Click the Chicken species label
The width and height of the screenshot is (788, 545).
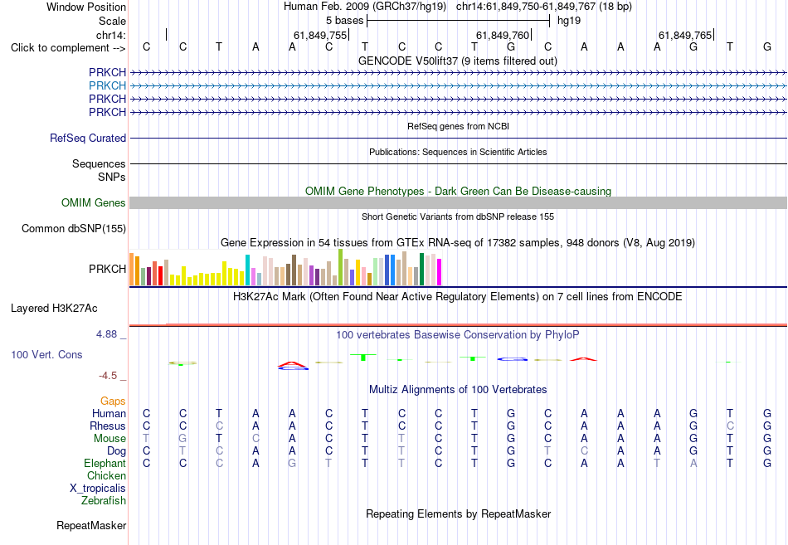point(106,475)
